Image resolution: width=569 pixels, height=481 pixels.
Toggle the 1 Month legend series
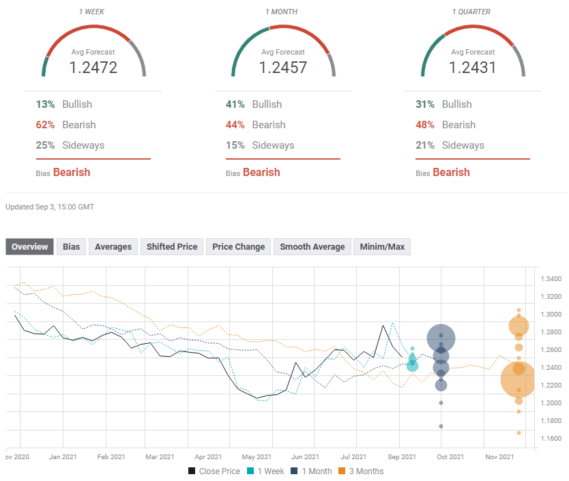(311, 471)
